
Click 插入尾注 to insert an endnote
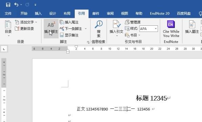point(69,22)
